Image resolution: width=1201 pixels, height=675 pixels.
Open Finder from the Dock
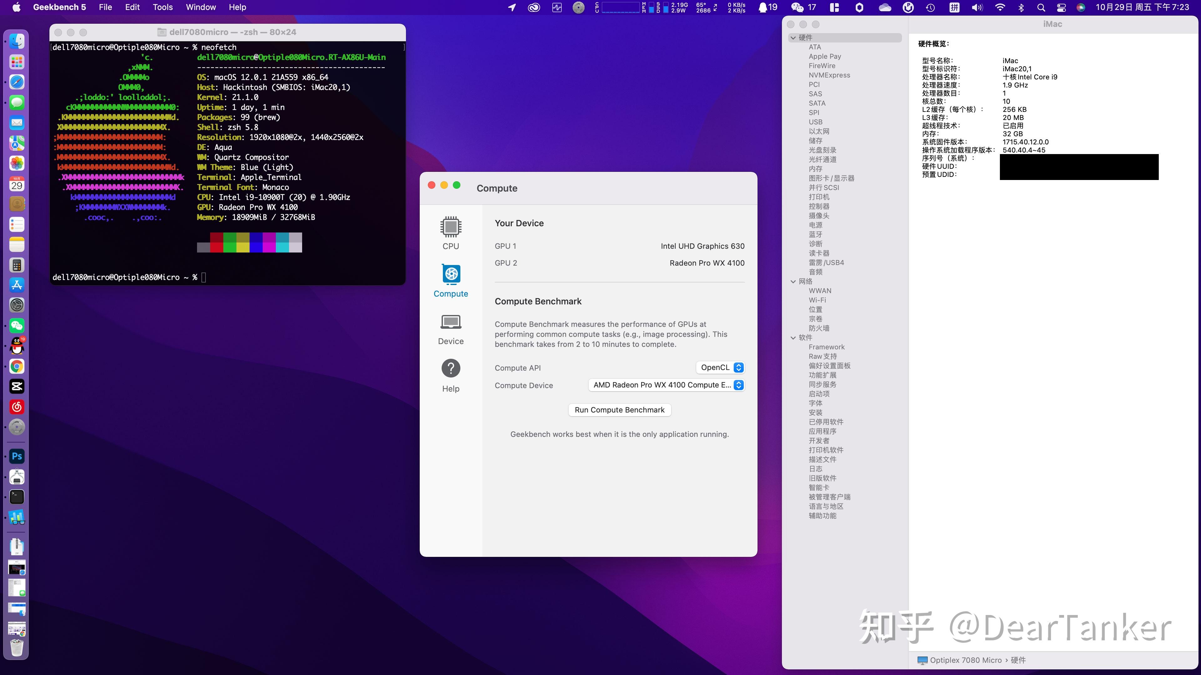[17, 42]
